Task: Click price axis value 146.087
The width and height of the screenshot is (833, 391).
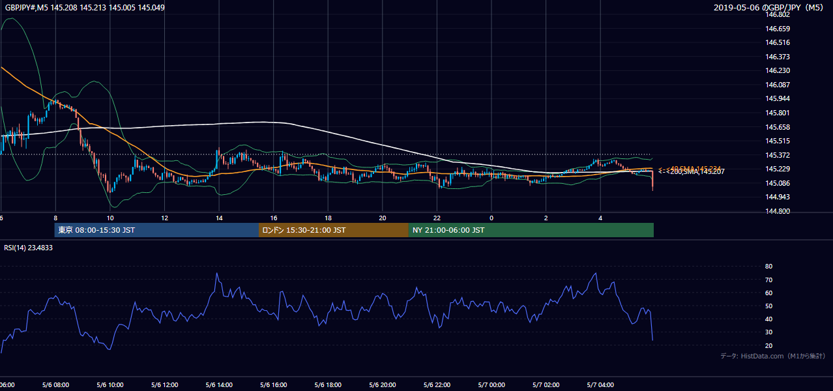Action: click(x=778, y=85)
